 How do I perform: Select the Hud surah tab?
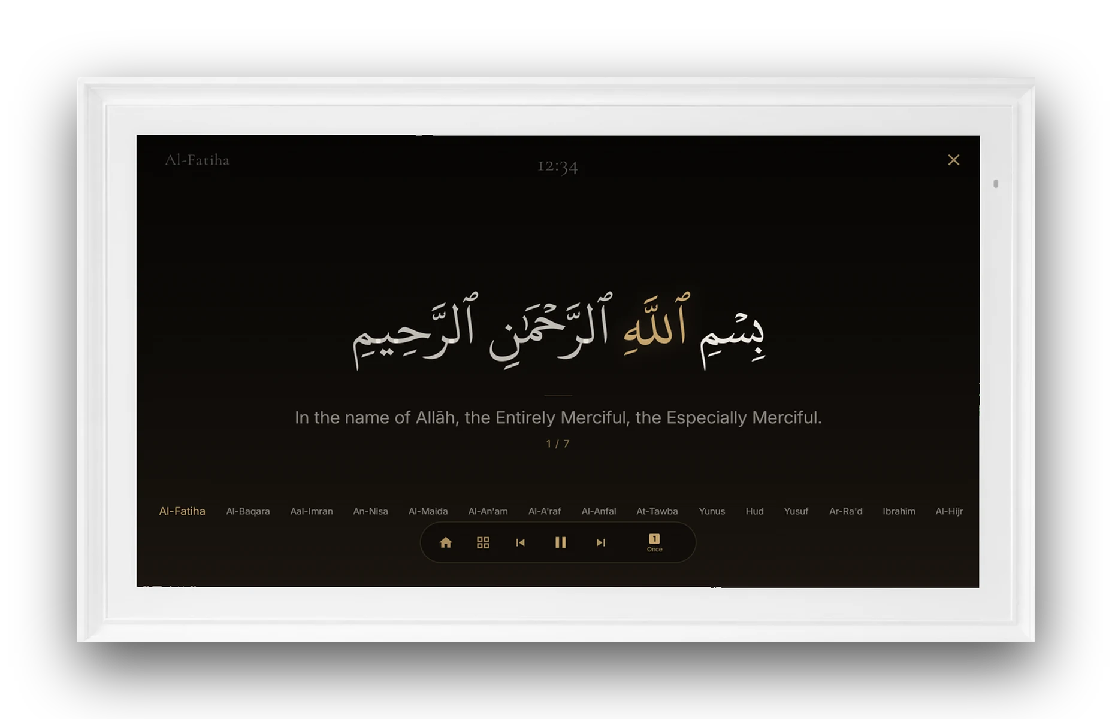754,511
